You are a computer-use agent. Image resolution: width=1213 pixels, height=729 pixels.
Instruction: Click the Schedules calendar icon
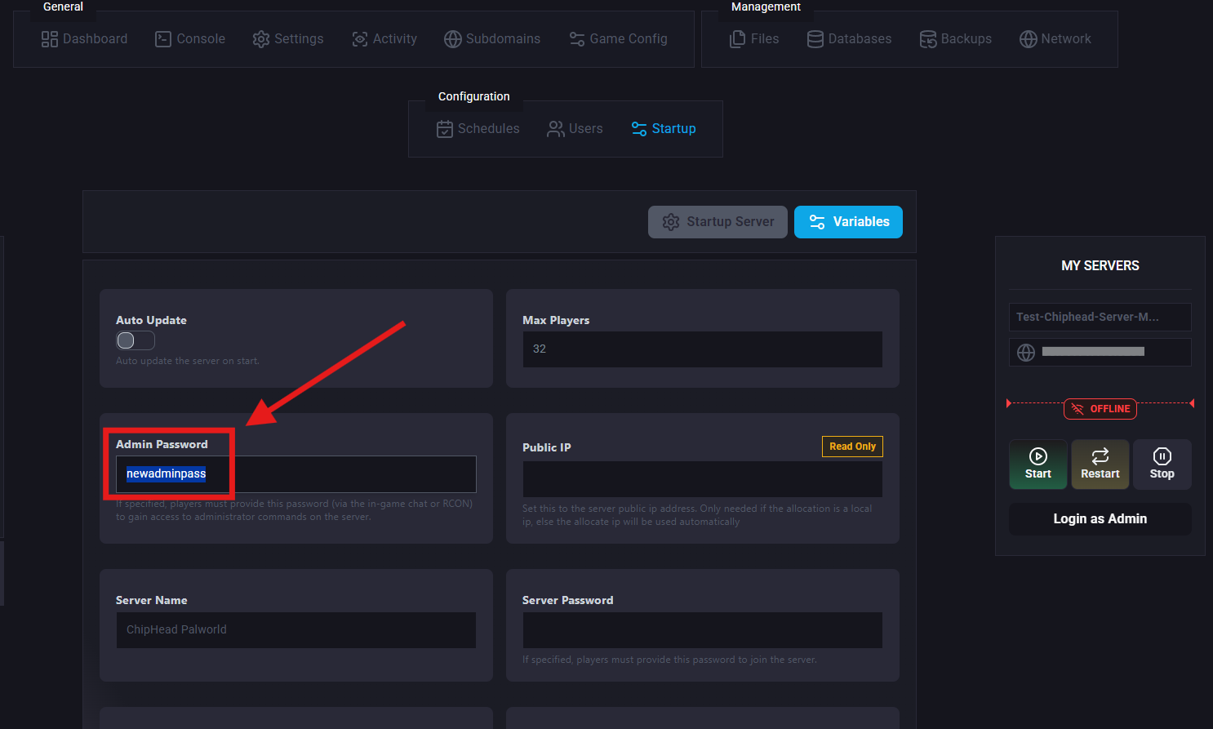pos(445,129)
